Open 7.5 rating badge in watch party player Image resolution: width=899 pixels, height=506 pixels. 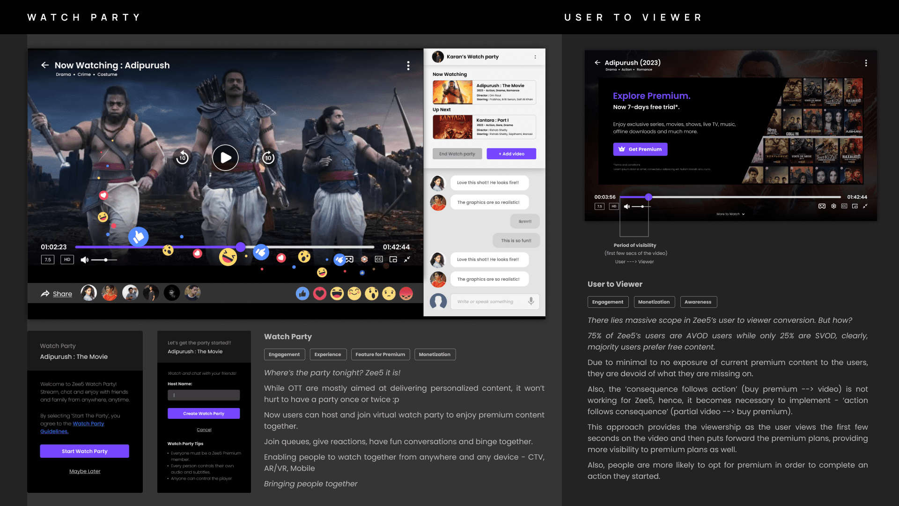(x=48, y=260)
